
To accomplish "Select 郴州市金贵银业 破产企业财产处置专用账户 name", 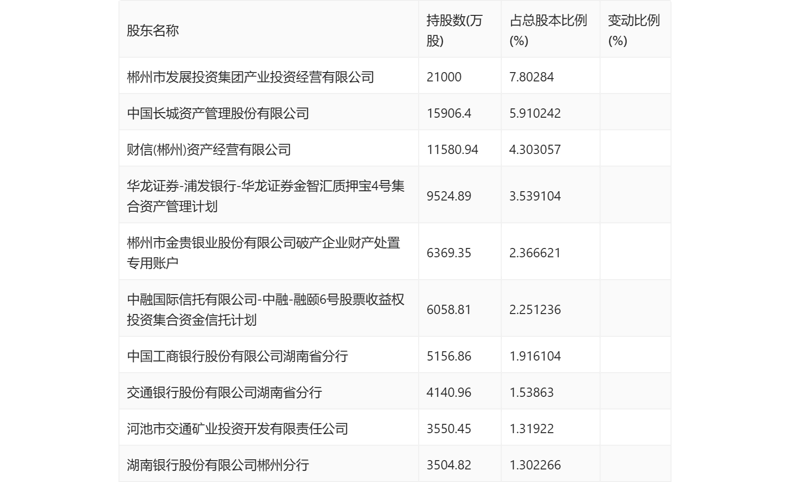I will 263,253.
